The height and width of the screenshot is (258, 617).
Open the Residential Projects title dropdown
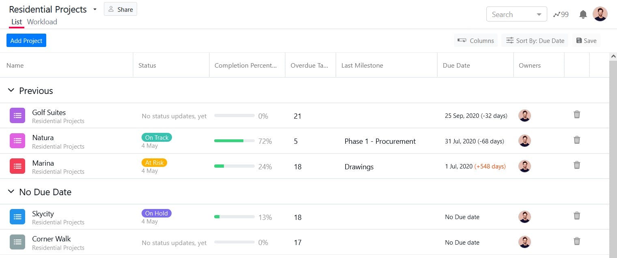95,9
